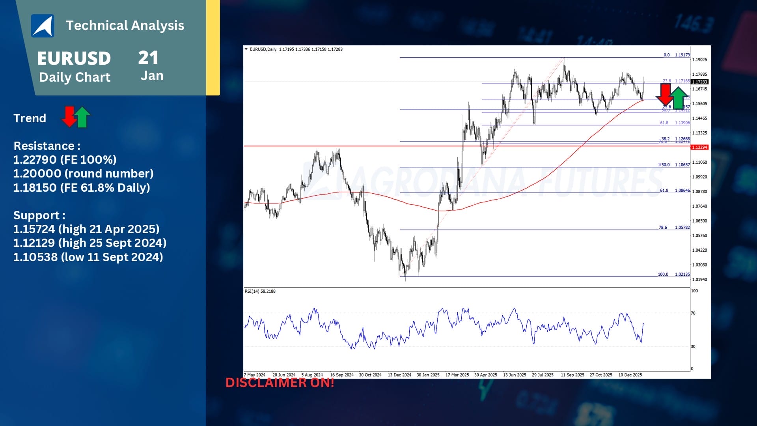
Task: Click the support level 1.15724 text
Action: pyautogui.click(x=86, y=229)
